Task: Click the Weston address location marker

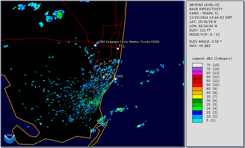Action: [95, 45]
